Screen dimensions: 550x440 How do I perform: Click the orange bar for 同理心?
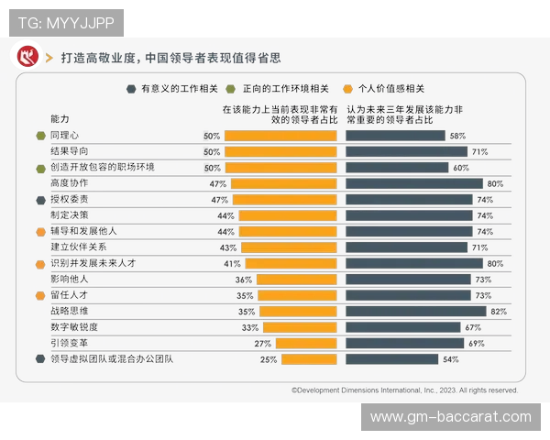pyautogui.click(x=280, y=136)
